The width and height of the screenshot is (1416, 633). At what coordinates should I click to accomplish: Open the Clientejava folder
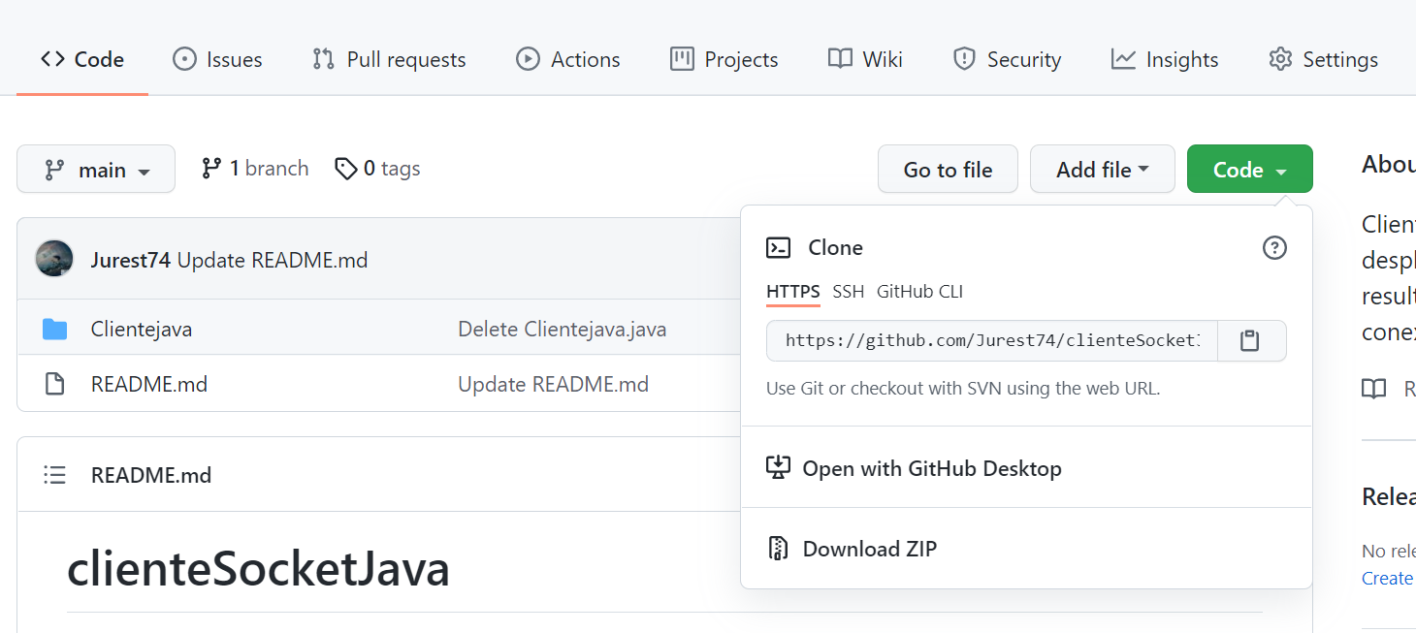pyautogui.click(x=142, y=330)
